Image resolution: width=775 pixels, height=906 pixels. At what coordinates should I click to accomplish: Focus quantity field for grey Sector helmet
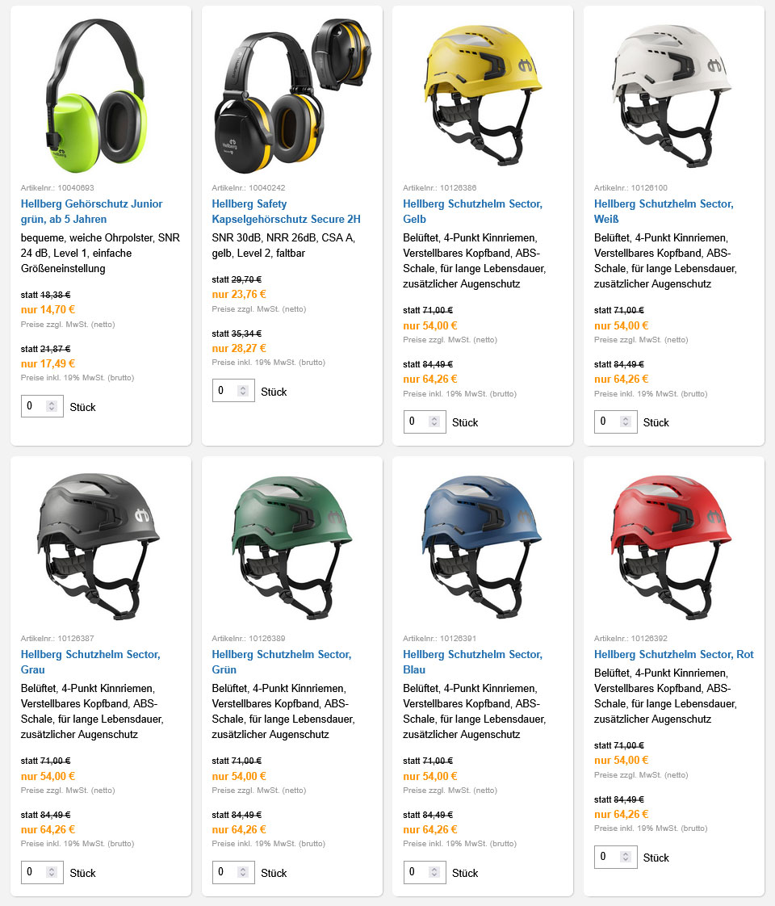34,872
